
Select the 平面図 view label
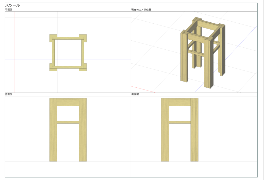coord(9,10)
